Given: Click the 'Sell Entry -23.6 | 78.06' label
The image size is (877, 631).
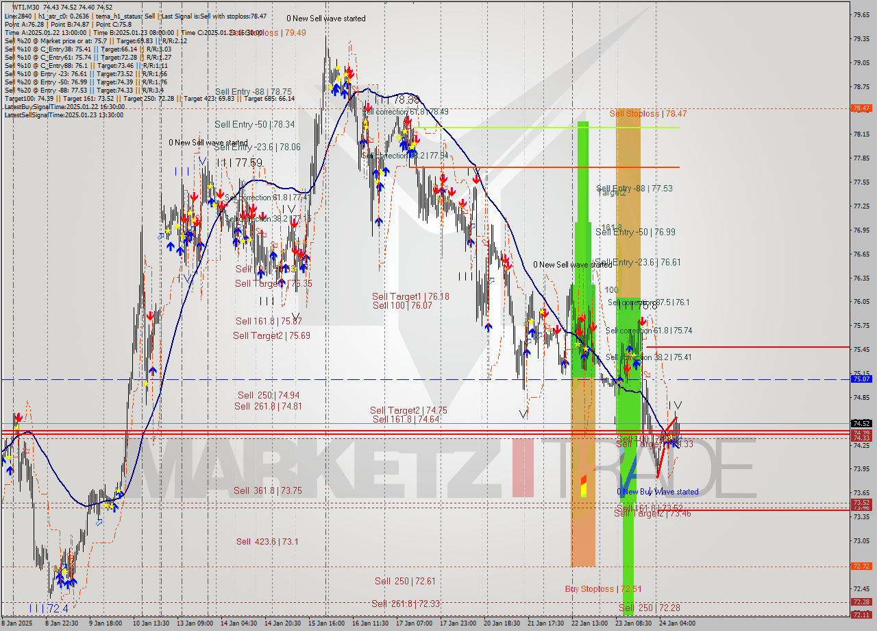Looking at the screenshot, I should point(257,147).
